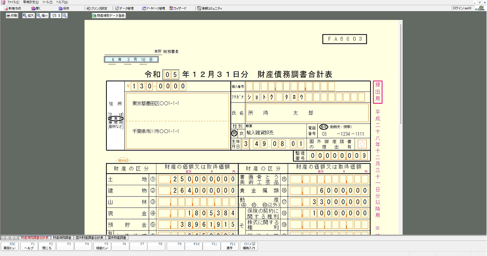Open the magnifier icon beside 125 % zoom
This screenshot has width=487, height=256.
pos(64,16)
